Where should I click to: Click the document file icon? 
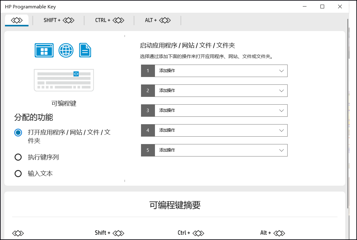[85, 50]
